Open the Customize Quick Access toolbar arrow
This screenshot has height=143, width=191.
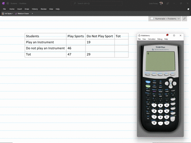click(32, 14)
